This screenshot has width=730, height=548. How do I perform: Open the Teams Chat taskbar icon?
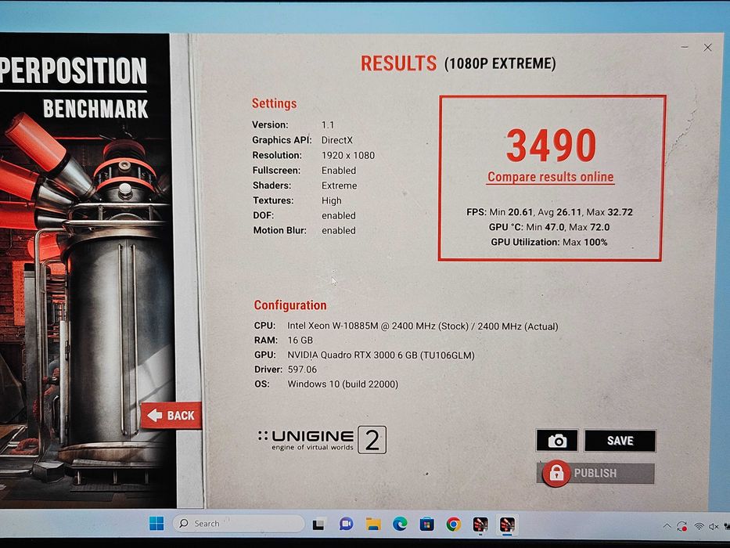click(x=346, y=525)
